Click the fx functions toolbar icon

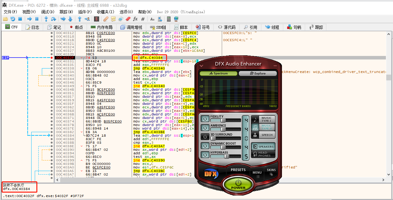(x=135, y=19)
